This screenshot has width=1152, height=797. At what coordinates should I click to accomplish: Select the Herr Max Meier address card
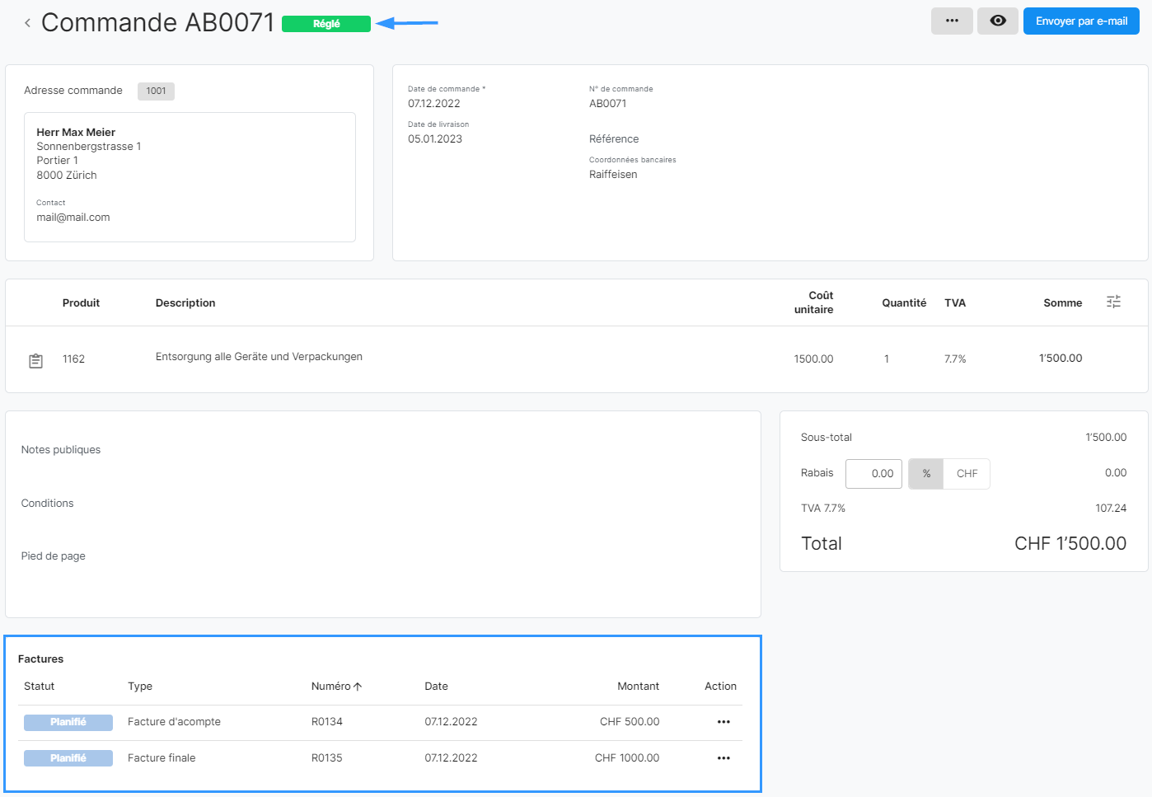[x=190, y=176]
